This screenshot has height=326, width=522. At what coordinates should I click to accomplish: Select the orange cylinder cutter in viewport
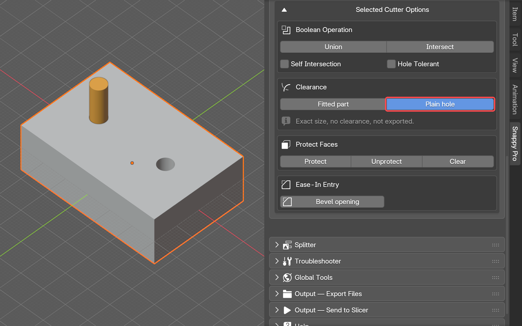[x=99, y=101]
